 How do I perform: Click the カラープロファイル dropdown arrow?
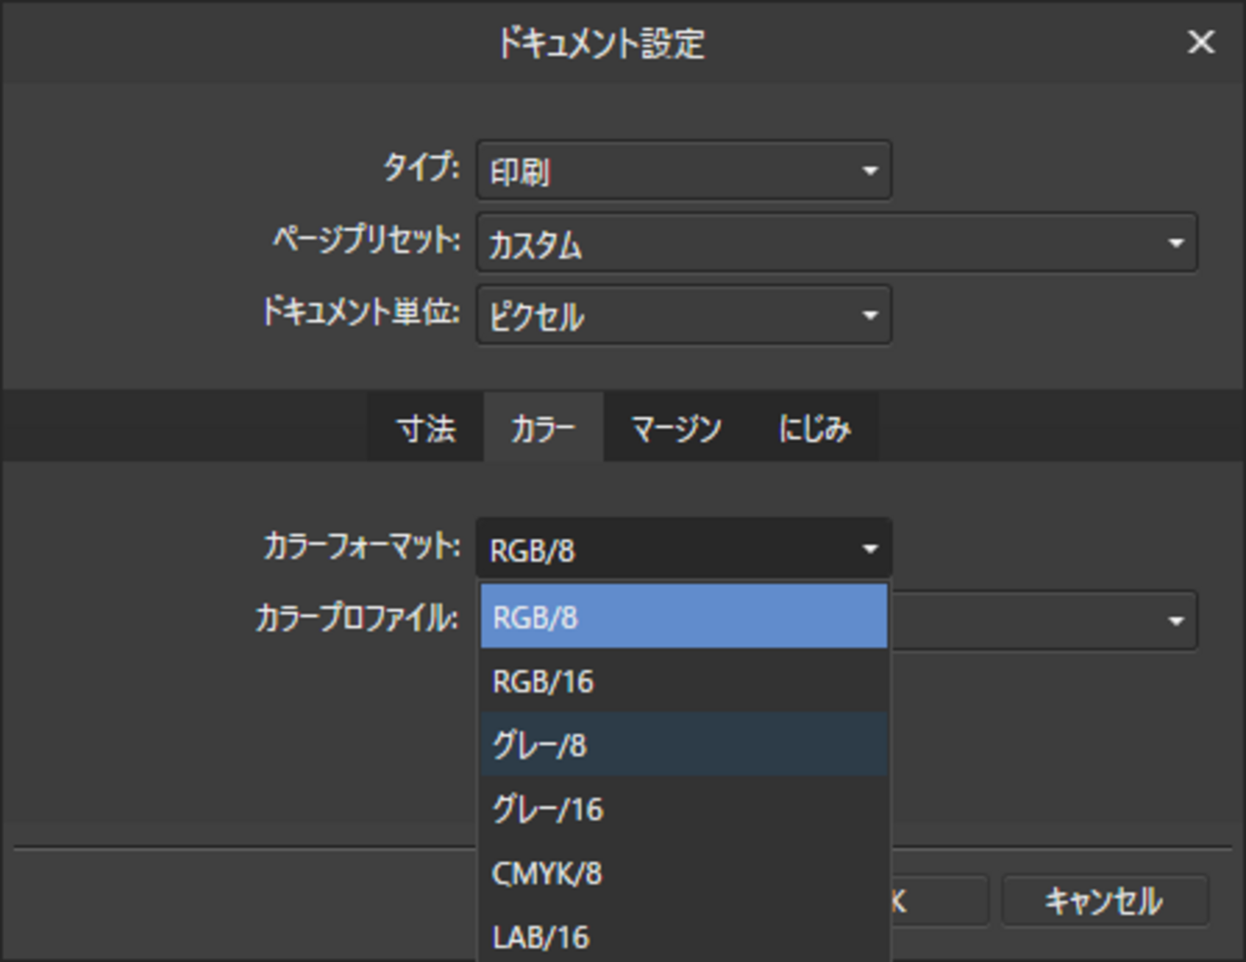point(1176,621)
